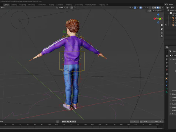Screen dimensions: 176x132
Task: Open the Render properties tab icon
Action: point(166,56)
